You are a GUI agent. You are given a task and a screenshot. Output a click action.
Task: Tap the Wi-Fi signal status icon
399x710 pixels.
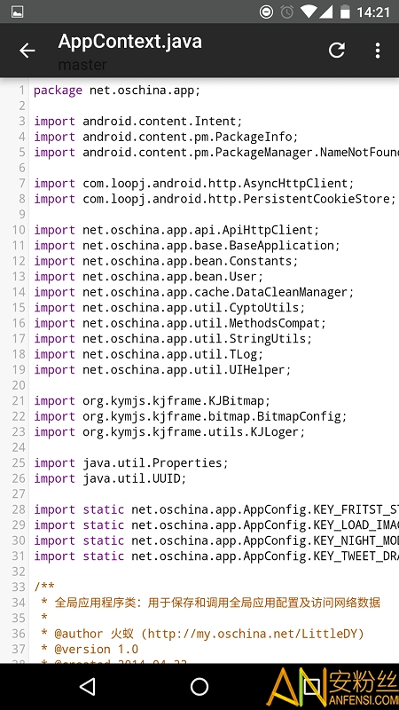coord(309,12)
